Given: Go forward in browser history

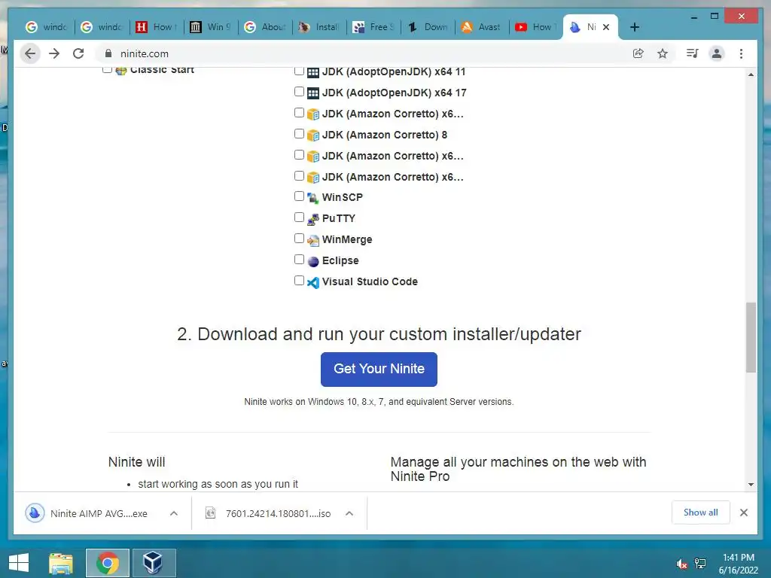Looking at the screenshot, I should tap(54, 53).
